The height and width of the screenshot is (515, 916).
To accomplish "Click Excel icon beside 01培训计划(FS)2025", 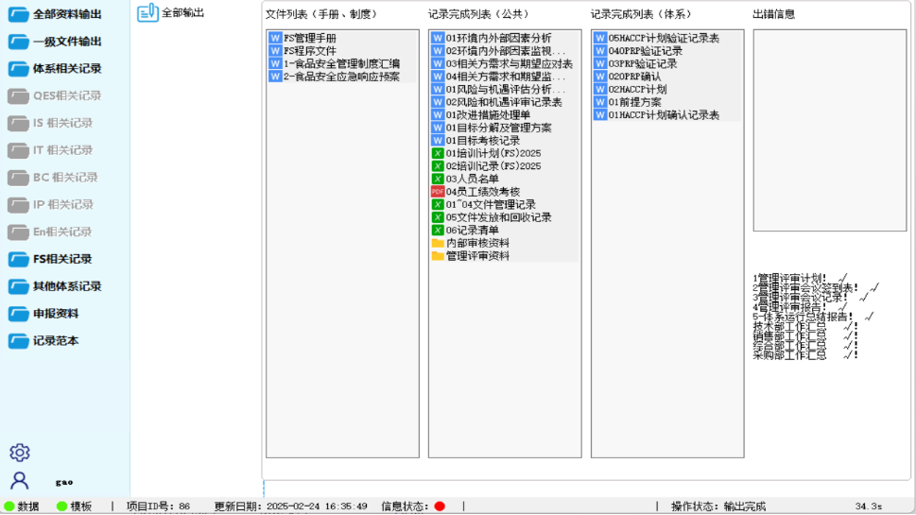I will 438,154.
